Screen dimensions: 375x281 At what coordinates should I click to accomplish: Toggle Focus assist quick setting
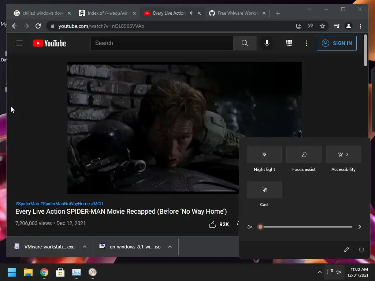tap(304, 154)
